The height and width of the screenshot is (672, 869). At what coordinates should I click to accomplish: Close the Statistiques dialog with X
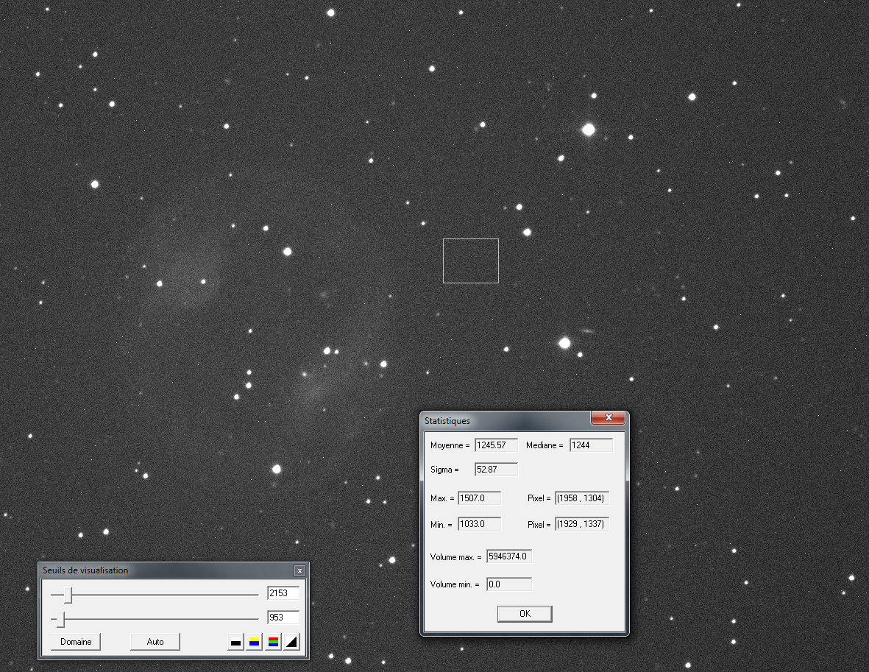609,417
